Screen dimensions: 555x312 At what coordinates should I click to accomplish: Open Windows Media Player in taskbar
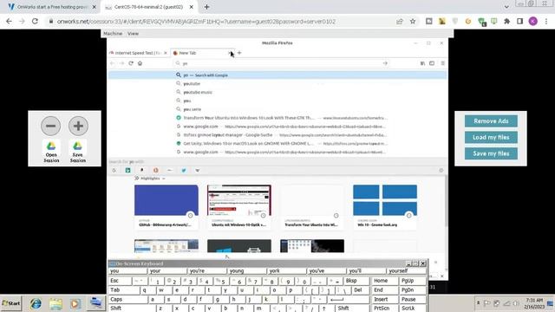point(75,303)
